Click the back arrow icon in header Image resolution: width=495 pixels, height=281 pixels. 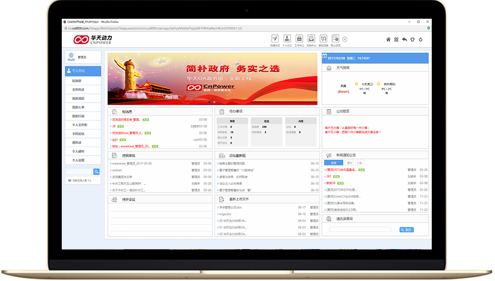[x=404, y=39]
